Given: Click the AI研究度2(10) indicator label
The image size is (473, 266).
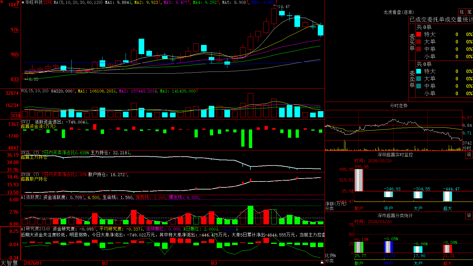Looking at the screenshot, I should pyautogui.click(x=35, y=229).
